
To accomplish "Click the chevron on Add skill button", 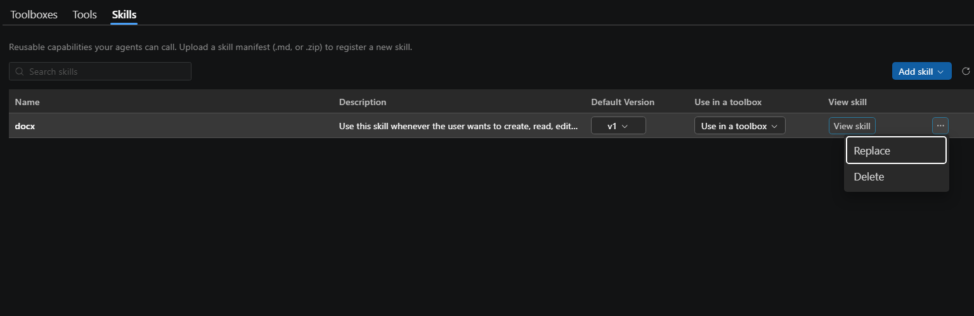I will (x=940, y=72).
